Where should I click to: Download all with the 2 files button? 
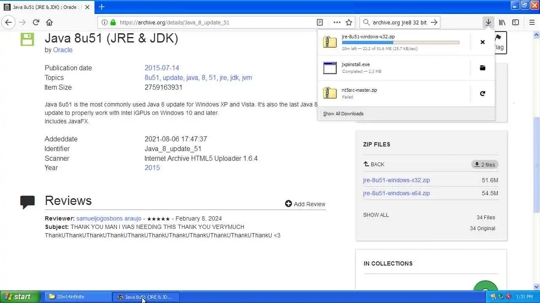(x=485, y=165)
